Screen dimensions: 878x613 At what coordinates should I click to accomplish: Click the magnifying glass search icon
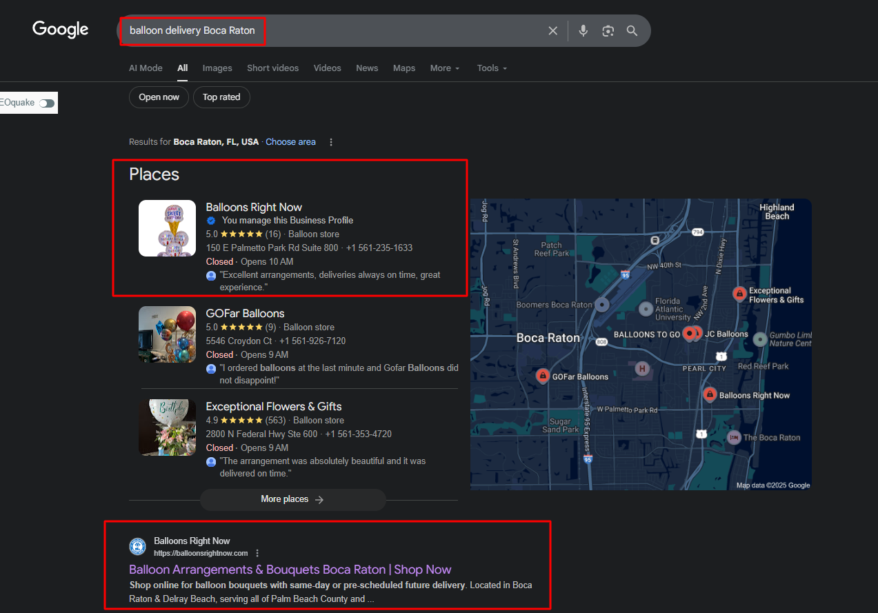point(632,31)
